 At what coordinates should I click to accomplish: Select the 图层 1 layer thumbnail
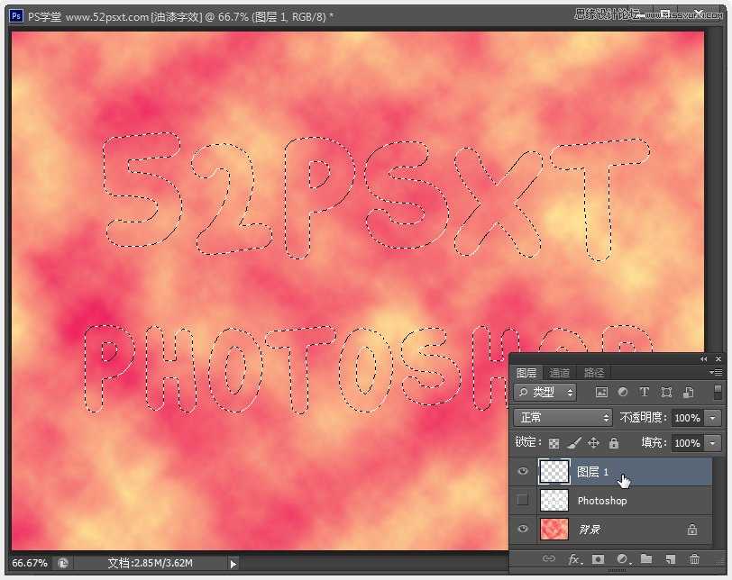click(554, 471)
